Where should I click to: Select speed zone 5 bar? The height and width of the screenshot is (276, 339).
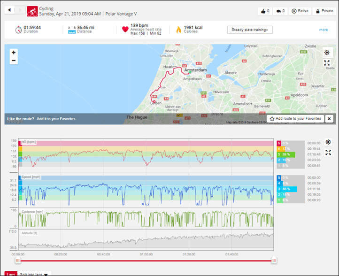[x=291, y=177]
